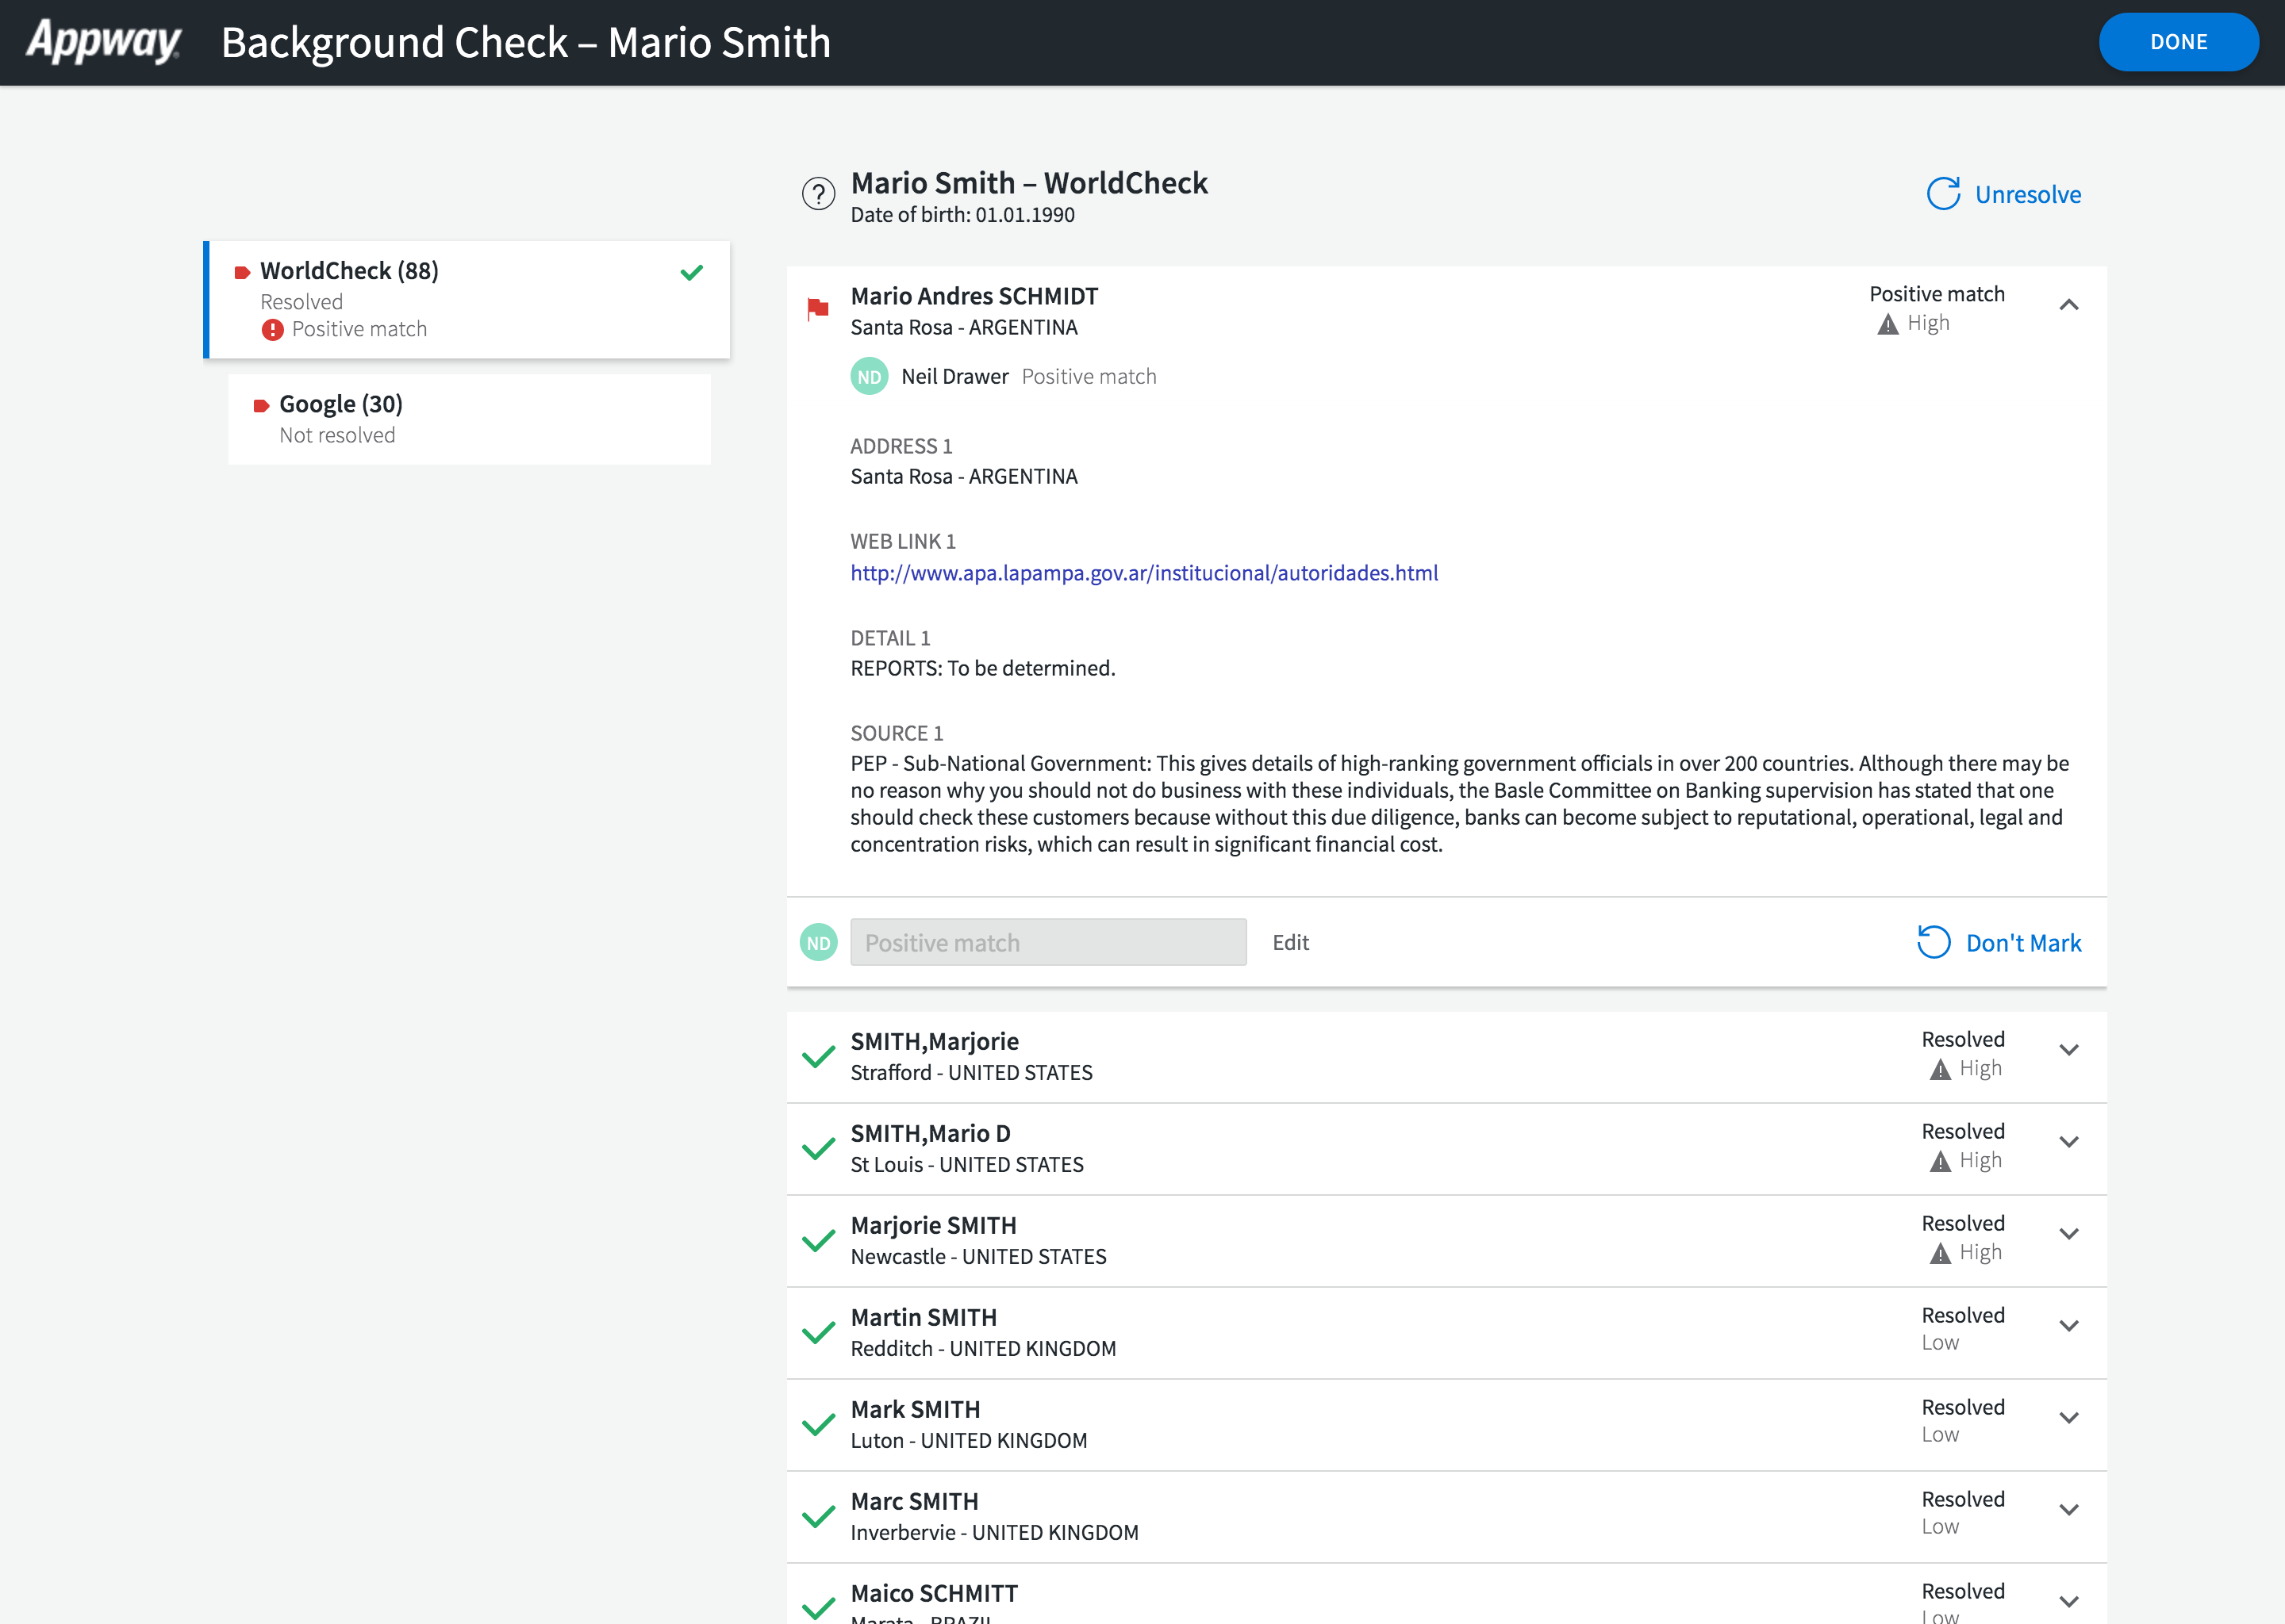Click green checkmark for Marc SMITH
The height and width of the screenshot is (1624, 2285).
click(x=818, y=1517)
